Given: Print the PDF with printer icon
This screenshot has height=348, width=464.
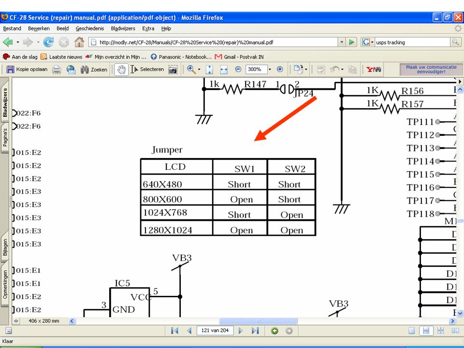Looking at the screenshot, I should tap(57, 70).
